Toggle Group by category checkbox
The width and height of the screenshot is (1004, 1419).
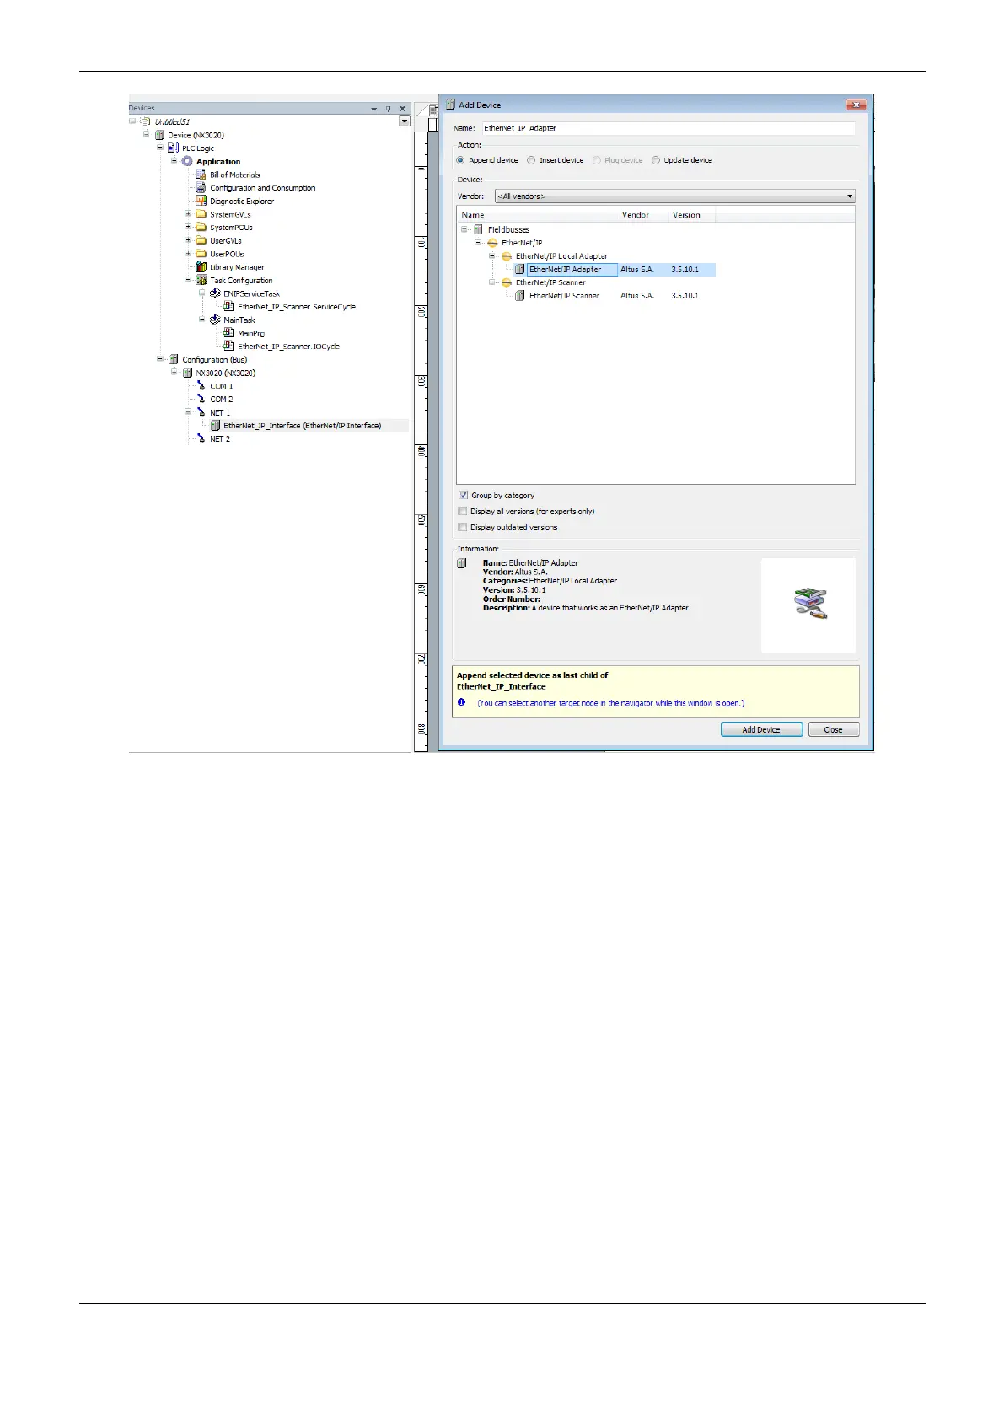(x=463, y=495)
